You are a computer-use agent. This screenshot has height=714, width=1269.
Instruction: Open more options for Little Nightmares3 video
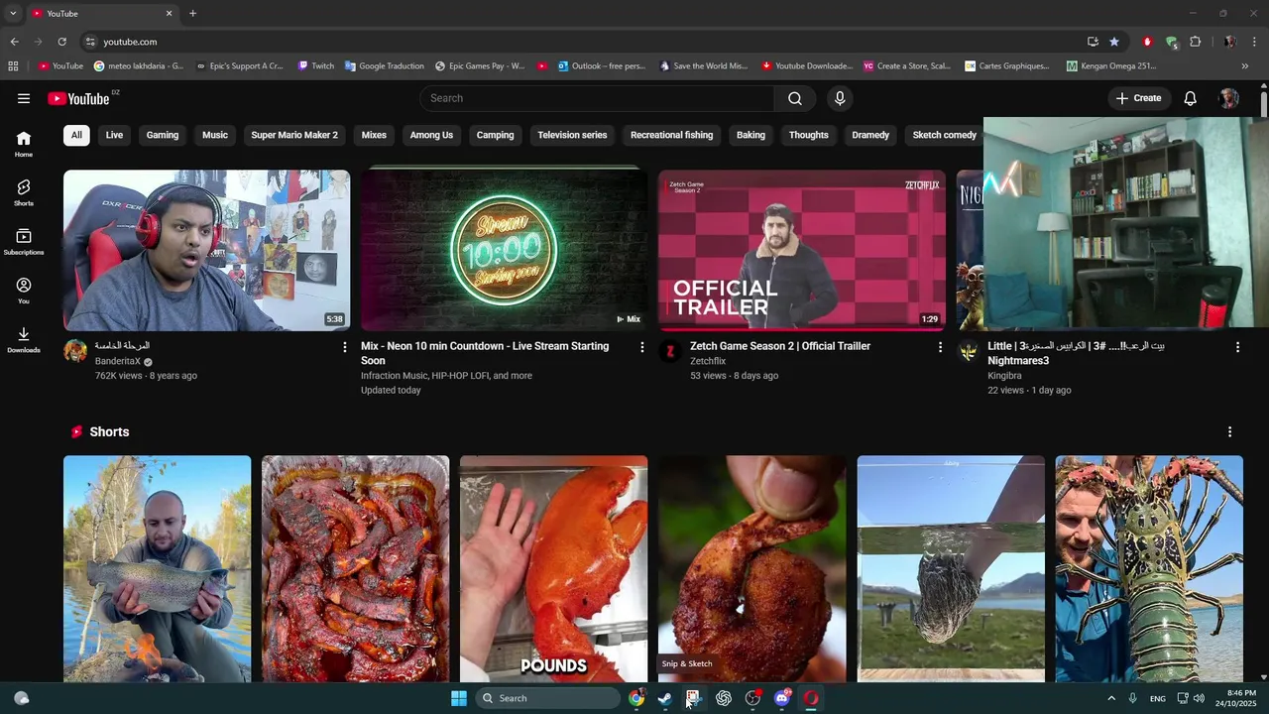(1237, 347)
